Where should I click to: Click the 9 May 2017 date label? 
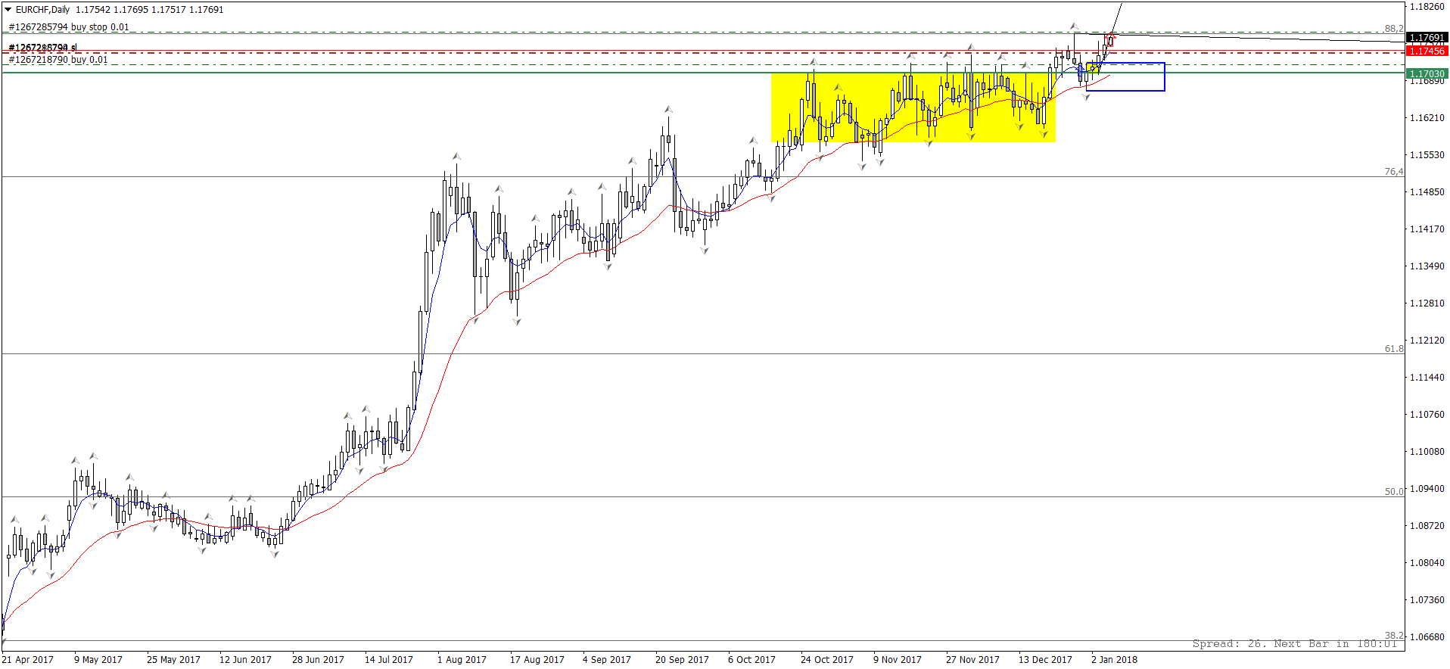[x=98, y=660]
